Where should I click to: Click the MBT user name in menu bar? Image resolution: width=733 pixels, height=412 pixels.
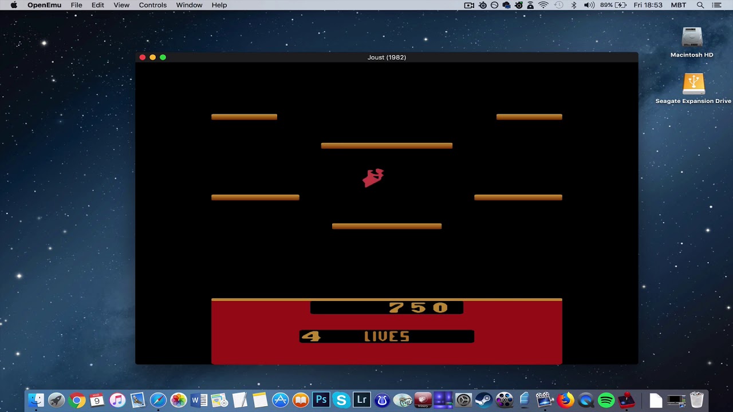[x=679, y=5]
